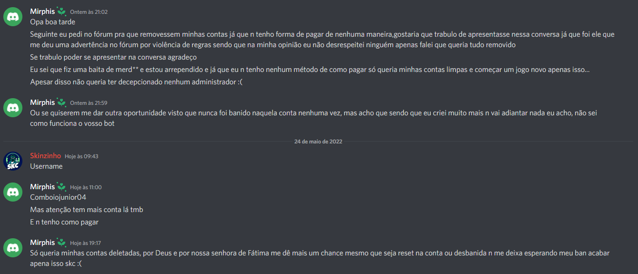Open Mirphis avatar on the 19:17 message
The height and width of the screenshot is (274, 638).
pyautogui.click(x=13, y=248)
